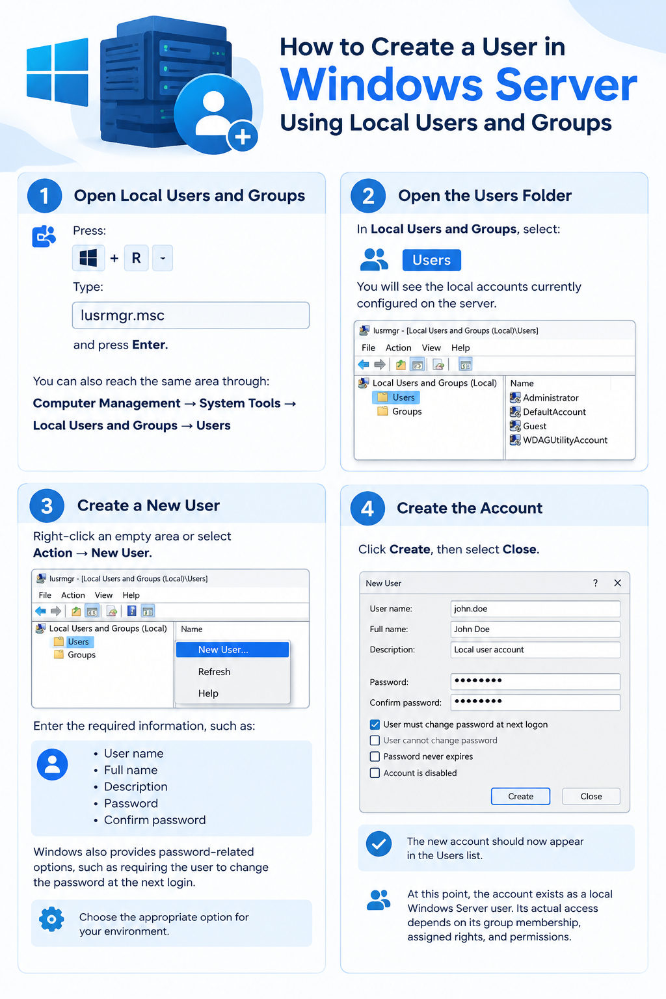Image resolution: width=666 pixels, height=999 pixels.
Task: Choose Help from context menu
Action: (x=232, y=693)
